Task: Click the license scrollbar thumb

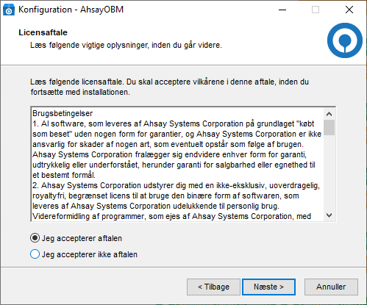Action: click(329, 127)
